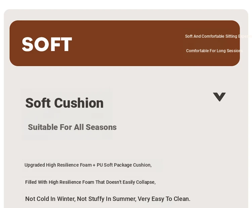Viewport: 252px width, 208px height.
Task: Click the large SOFT banner title
Action: 47,44
